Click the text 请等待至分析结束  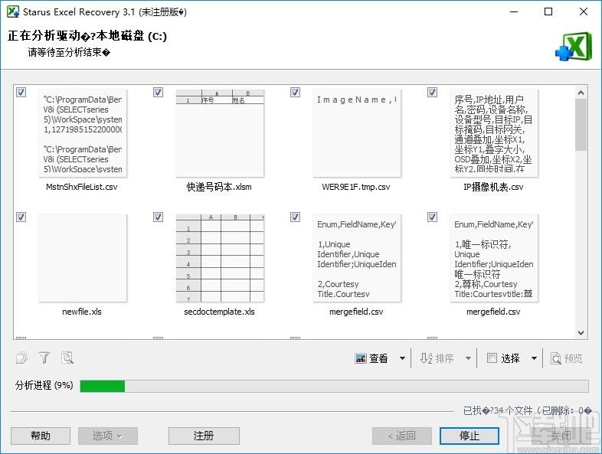pyautogui.click(x=69, y=52)
